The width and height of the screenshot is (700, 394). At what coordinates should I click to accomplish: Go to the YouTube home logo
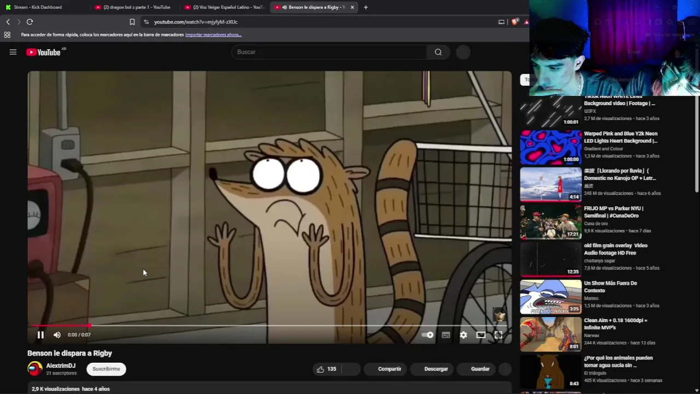click(43, 52)
